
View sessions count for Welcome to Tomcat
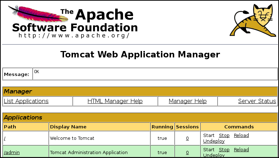187,138
